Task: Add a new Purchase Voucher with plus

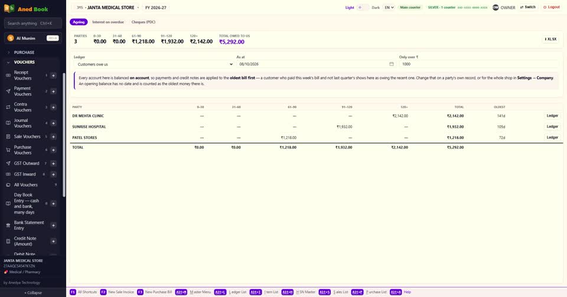Action: [x=53, y=150]
